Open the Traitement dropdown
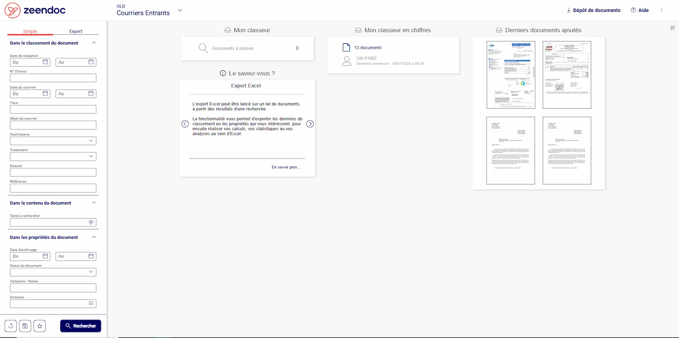 [53, 157]
